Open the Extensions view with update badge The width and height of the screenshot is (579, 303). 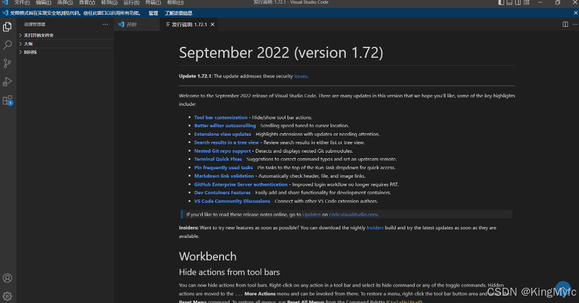tap(7, 100)
